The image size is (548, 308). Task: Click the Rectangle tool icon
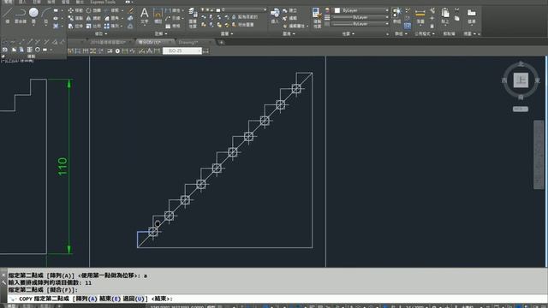tap(56, 10)
